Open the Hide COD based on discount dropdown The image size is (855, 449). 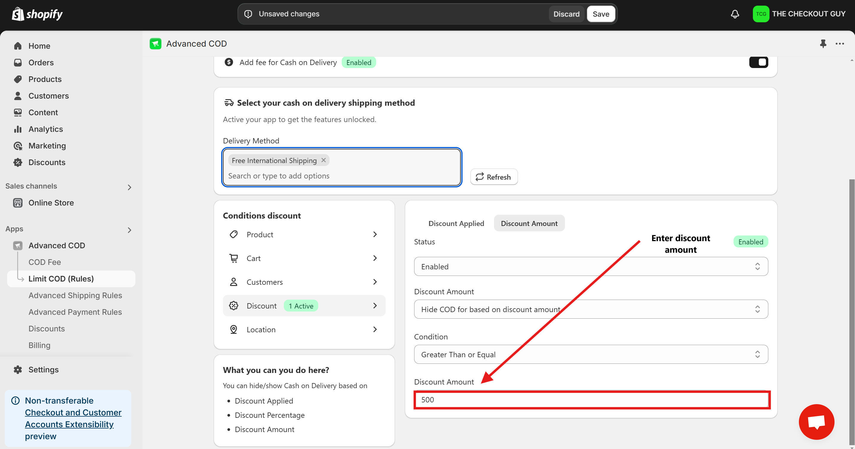tap(591, 309)
